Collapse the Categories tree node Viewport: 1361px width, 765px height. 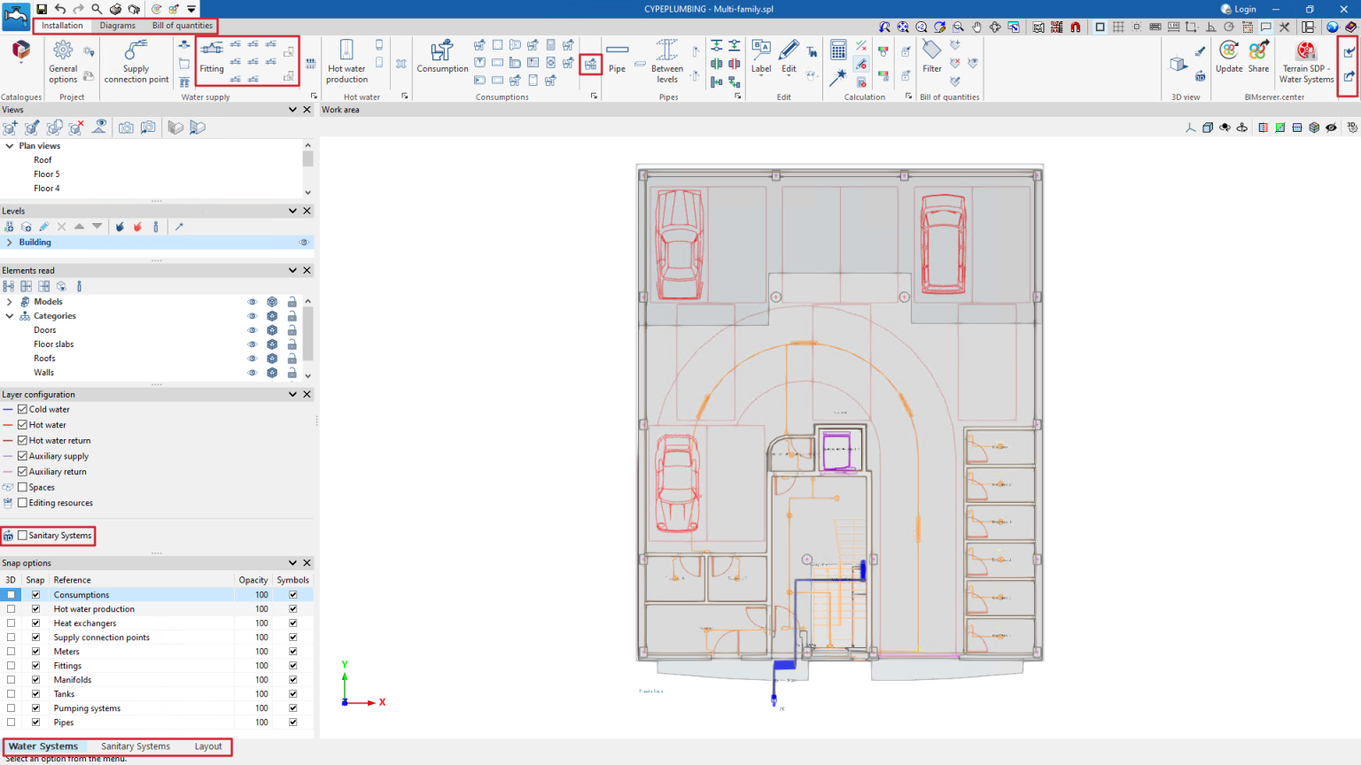[10, 316]
